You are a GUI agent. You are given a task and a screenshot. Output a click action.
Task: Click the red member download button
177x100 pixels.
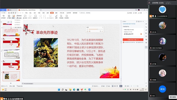[x=133, y=40]
